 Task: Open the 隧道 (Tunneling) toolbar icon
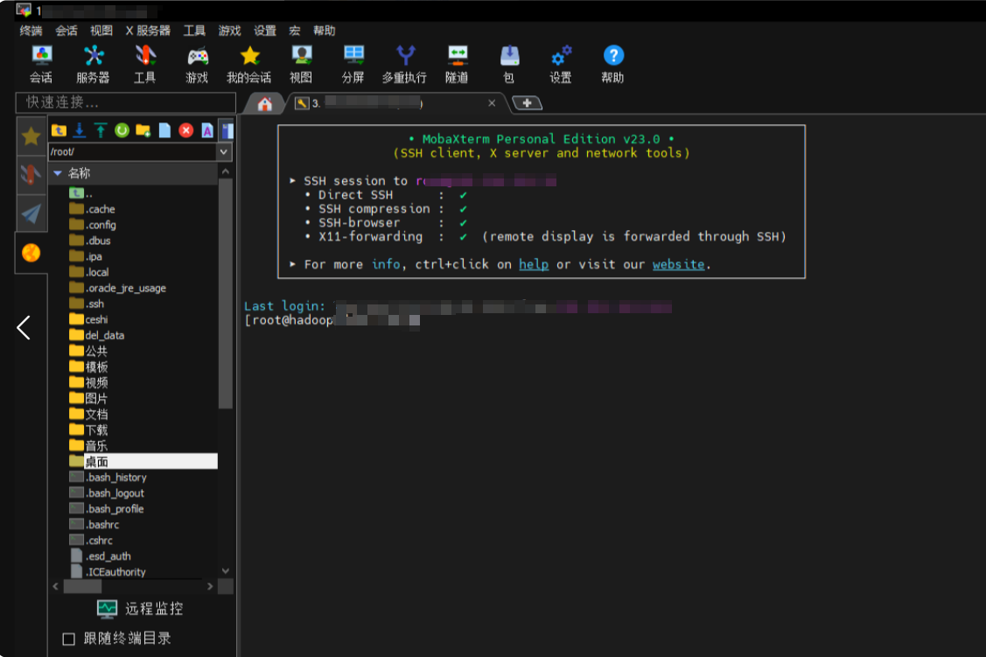tap(457, 64)
